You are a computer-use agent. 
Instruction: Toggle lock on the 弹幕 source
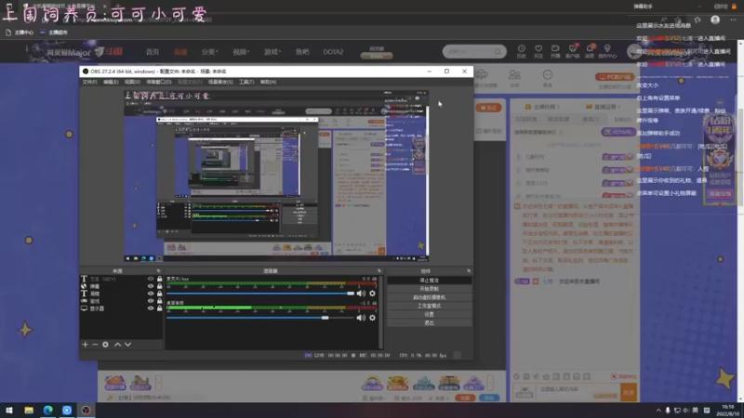[x=159, y=286]
